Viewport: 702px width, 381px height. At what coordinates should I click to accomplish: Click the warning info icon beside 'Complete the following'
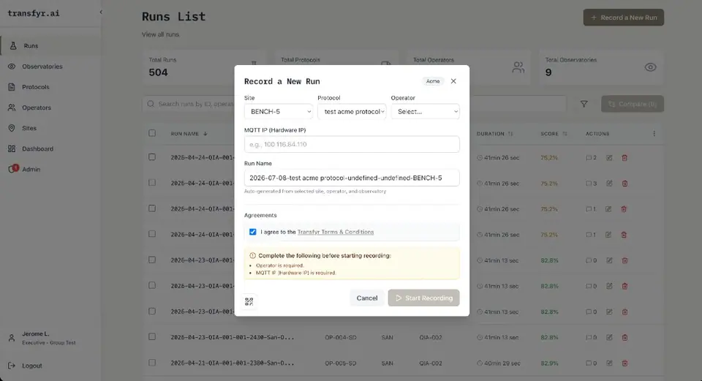252,256
